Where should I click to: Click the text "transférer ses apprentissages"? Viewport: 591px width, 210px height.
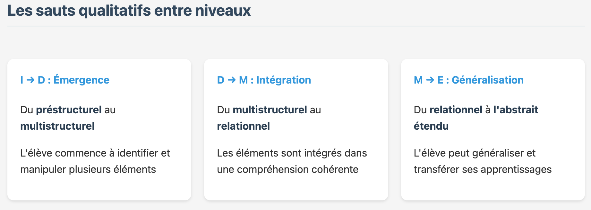[483, 169]
